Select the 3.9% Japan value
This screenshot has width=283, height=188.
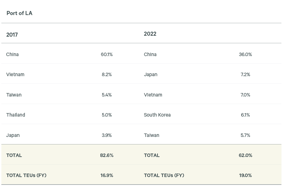[x=107, y=135]
